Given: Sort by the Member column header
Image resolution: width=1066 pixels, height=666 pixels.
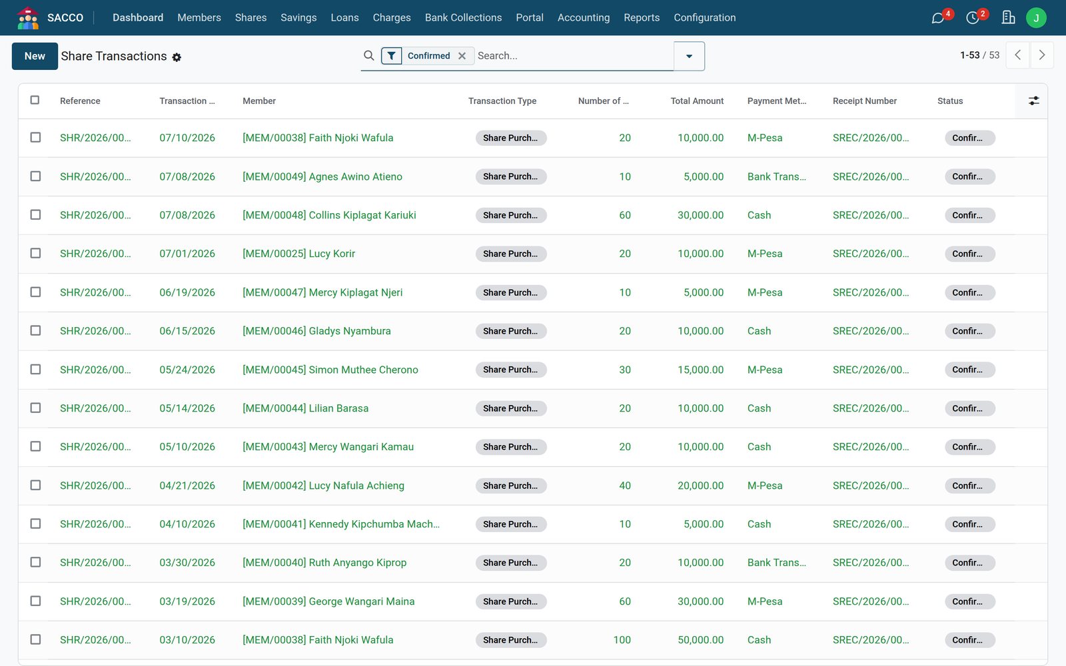Looking at the screenshot, I should [x=259, y=101].
